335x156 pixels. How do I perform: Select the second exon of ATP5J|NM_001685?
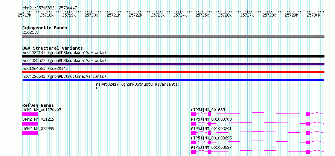[209, 114]
